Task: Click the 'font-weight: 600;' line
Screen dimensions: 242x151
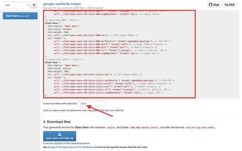Action: click(58, 32)
